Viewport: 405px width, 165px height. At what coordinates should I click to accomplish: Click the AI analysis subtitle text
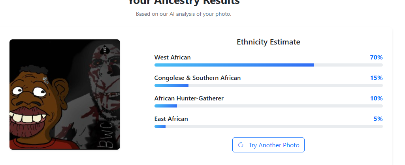click(183, 14)
